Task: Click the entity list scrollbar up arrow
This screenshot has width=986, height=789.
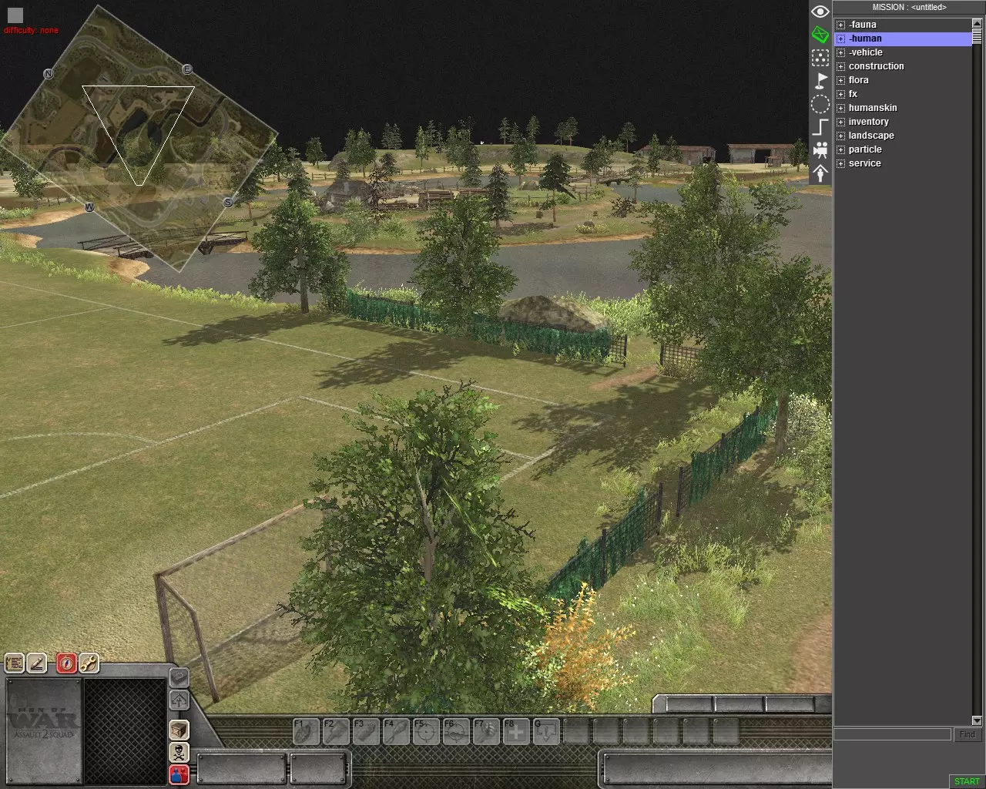Action: 978,25
